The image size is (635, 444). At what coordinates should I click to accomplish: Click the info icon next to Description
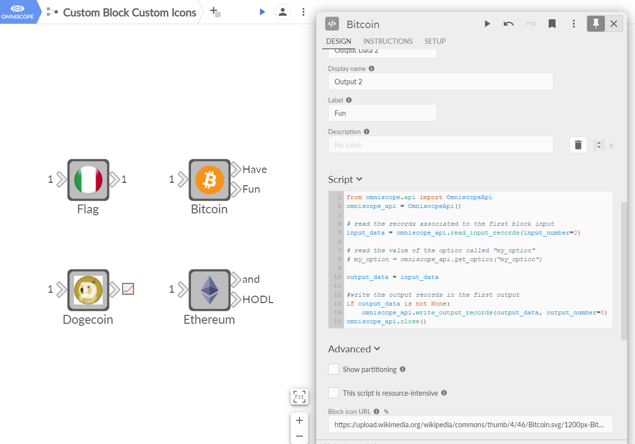[366, 132]
